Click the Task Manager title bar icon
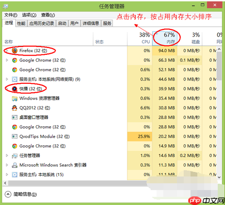The image size is (225, 205). click(x=5, y=6)
